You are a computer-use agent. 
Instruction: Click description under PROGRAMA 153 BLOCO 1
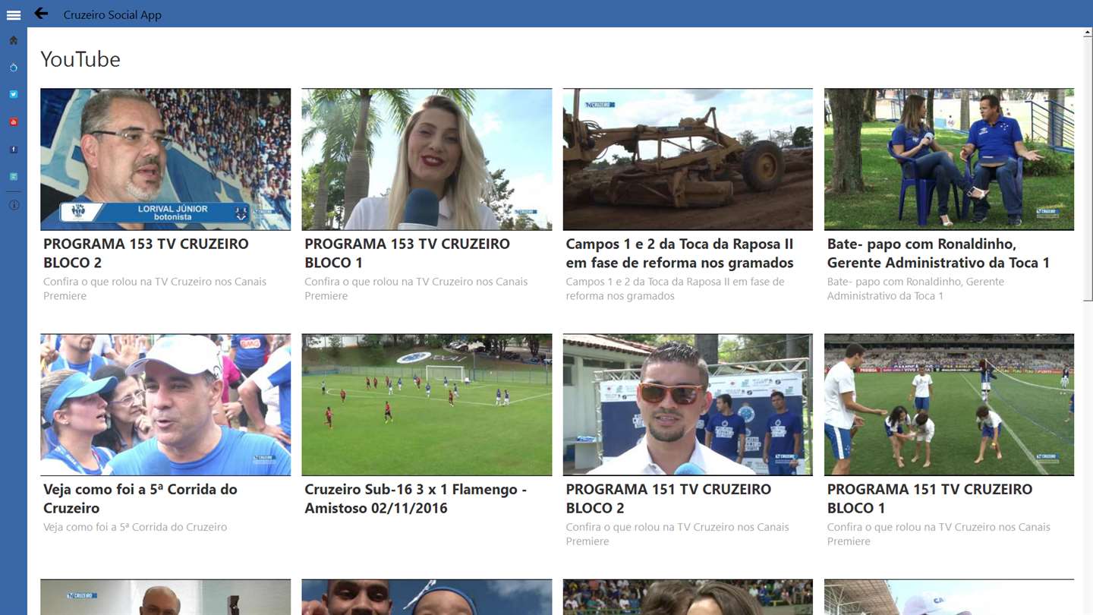416,289
